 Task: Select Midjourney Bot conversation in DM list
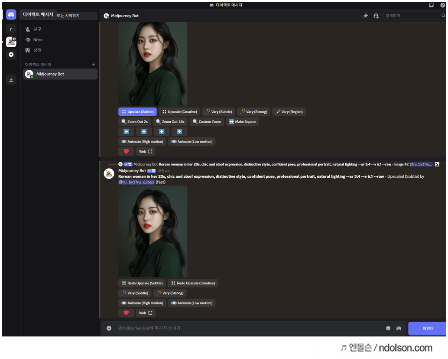pyautogui.click(x=60, y=74)
